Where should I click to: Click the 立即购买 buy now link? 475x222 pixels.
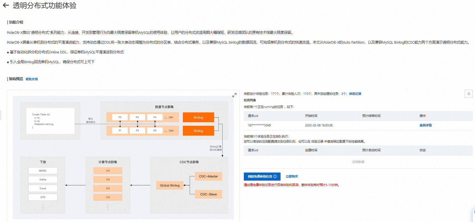[x=292, y=176]
